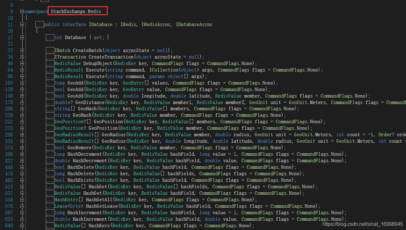The width and height of the screenshot is (406, 230).
Task: Expand the GeoRadius node at line 298
Action: (22, 134)
